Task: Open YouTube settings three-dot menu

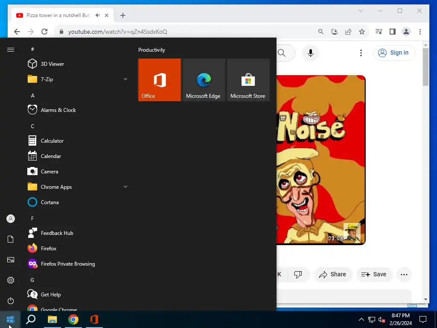Action: pyautogui.click(x=361, y=53)
